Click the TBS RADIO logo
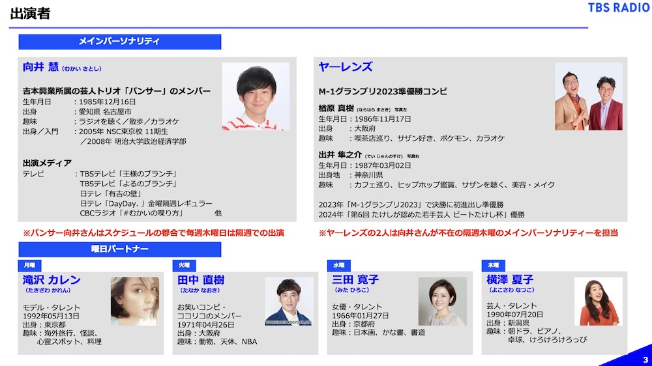 [618, 8]
